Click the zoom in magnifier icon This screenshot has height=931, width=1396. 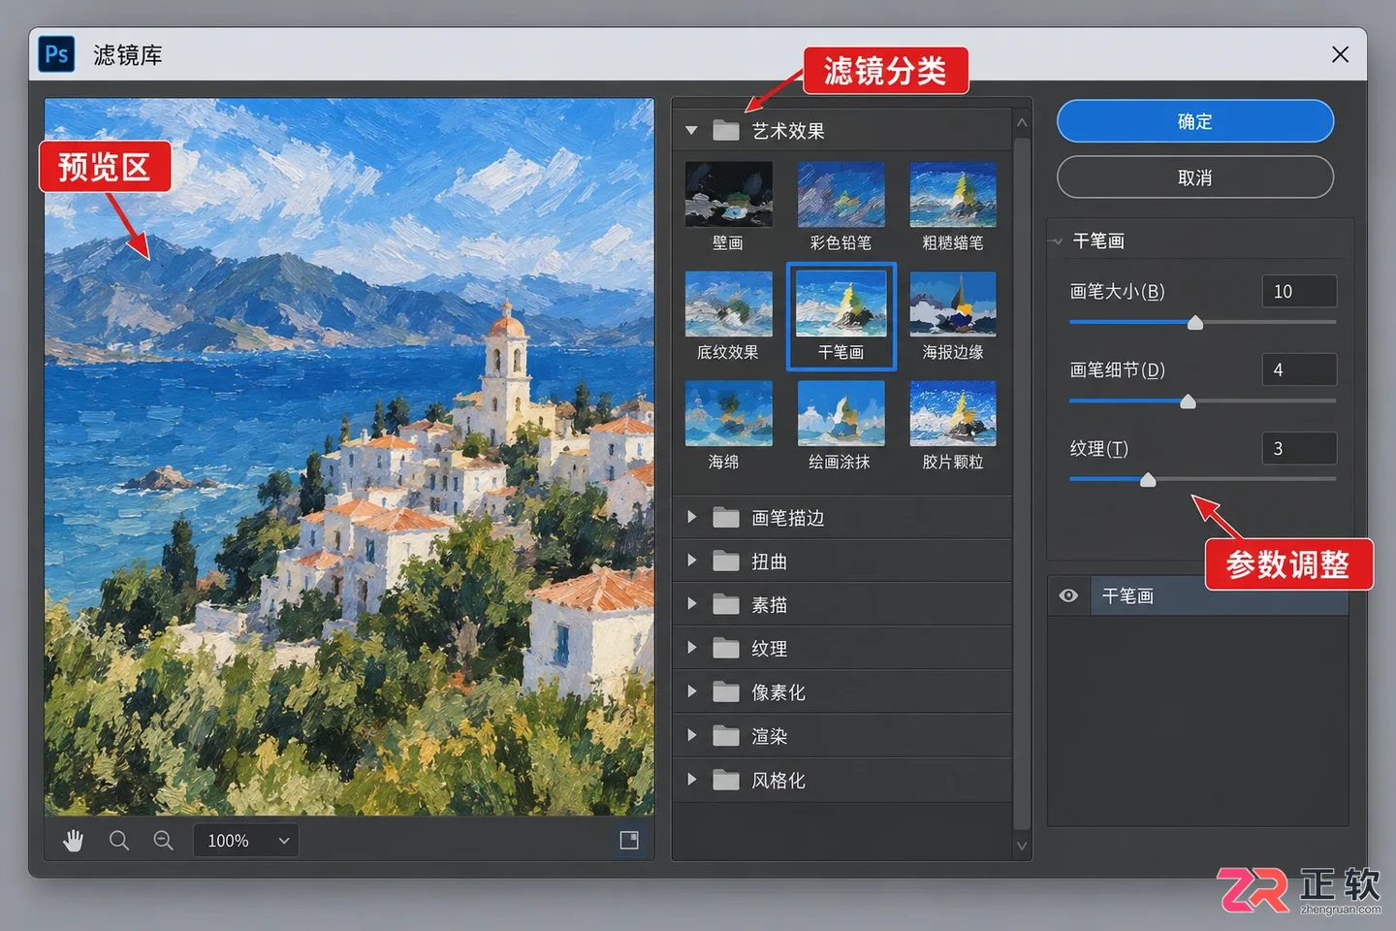(119, 841)
